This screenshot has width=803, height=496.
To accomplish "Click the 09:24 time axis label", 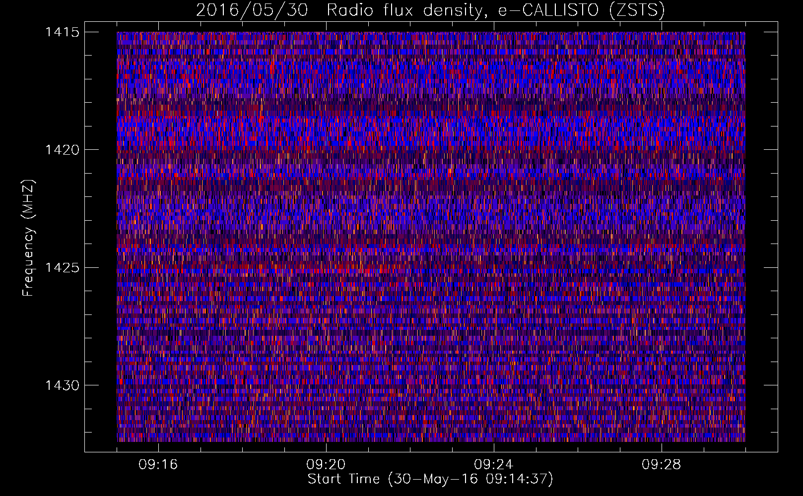I will tap(494, 465).
